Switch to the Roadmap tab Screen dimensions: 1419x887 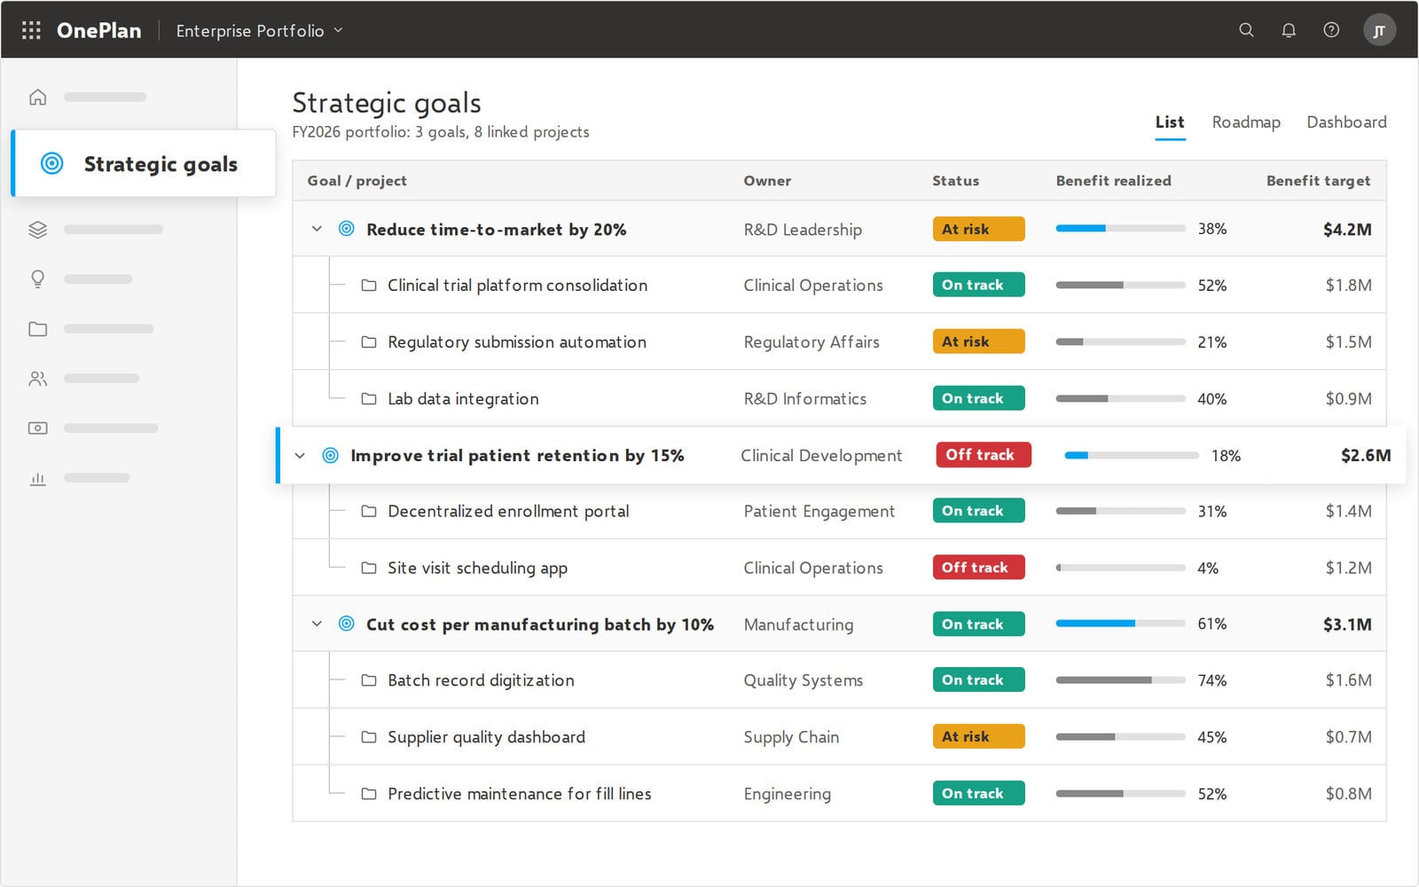[x=1246, y=122]
